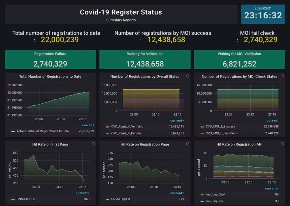Viewport: 290px width, 206px height.
Task: Click loading spinner on MOI Check States panel
Action: [282, 76]
